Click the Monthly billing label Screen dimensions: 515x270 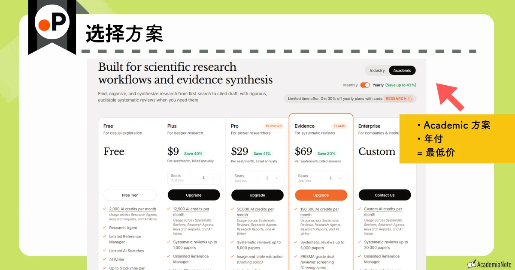[x=350, y=85]
